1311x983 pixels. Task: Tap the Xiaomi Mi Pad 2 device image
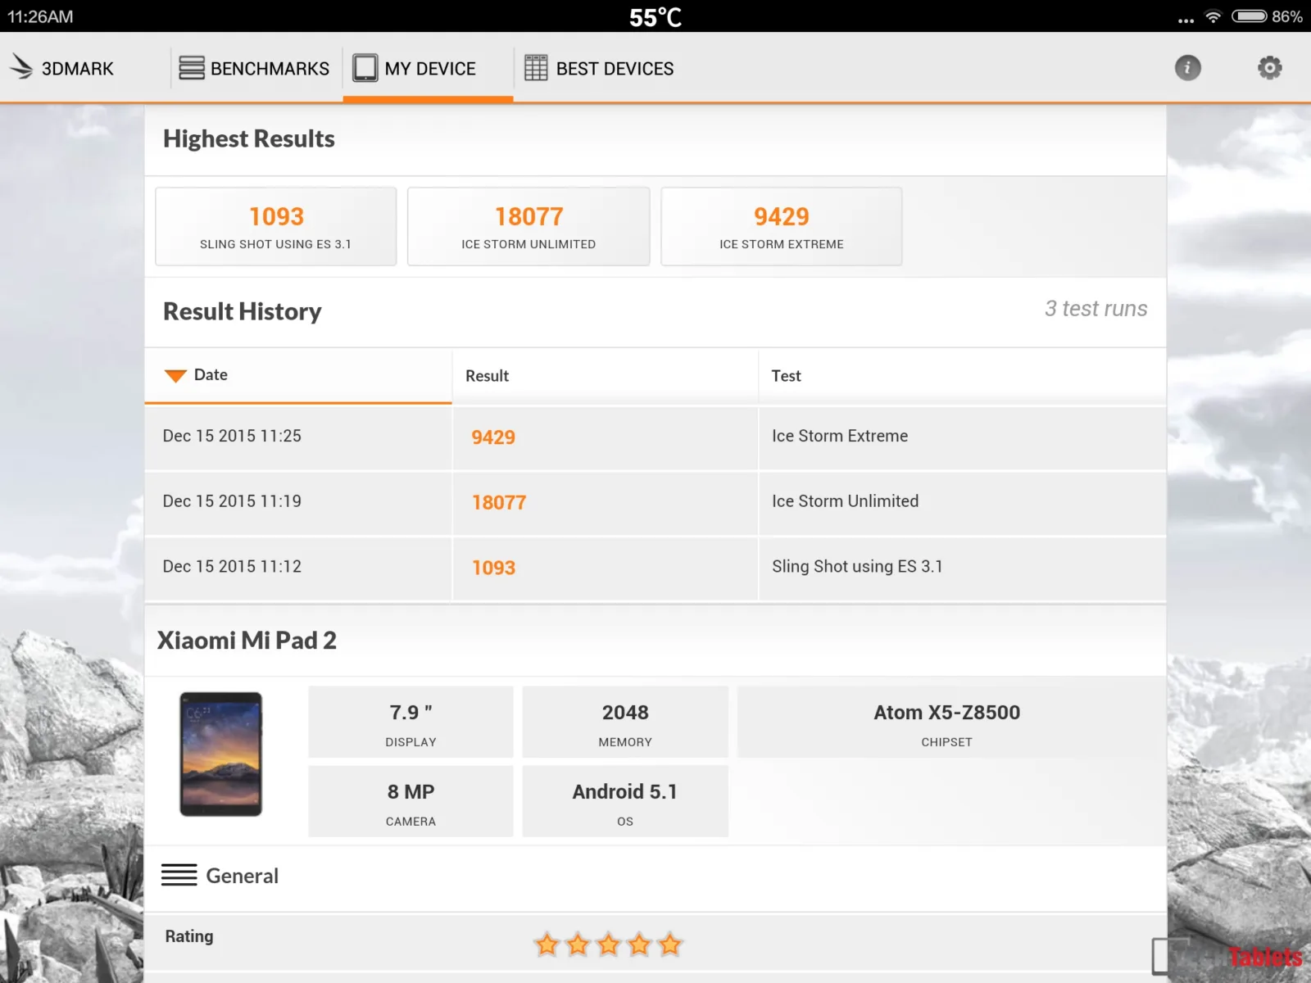click(x=220, y=754)
